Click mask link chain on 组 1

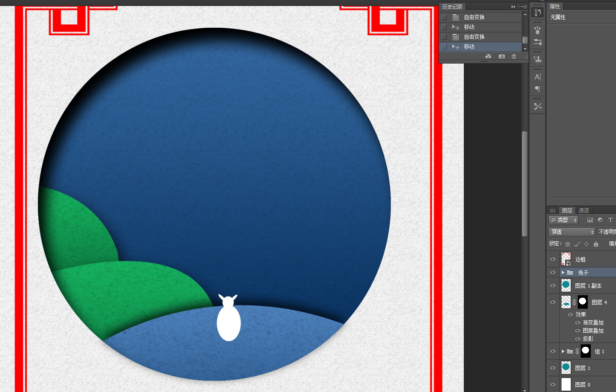tap(577, 351)
